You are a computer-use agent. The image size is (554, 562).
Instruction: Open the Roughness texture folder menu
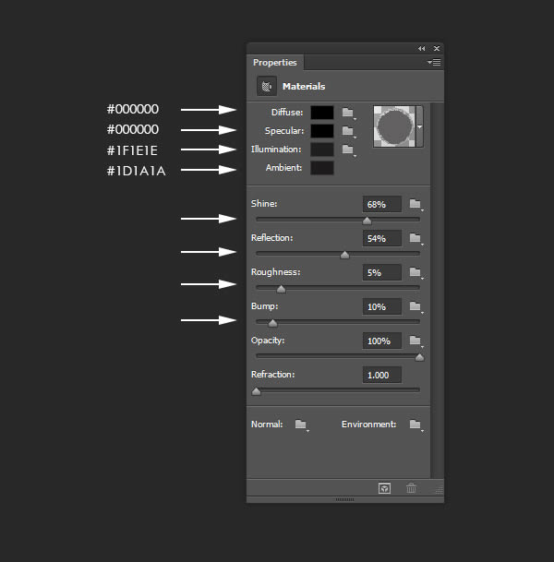415,272
